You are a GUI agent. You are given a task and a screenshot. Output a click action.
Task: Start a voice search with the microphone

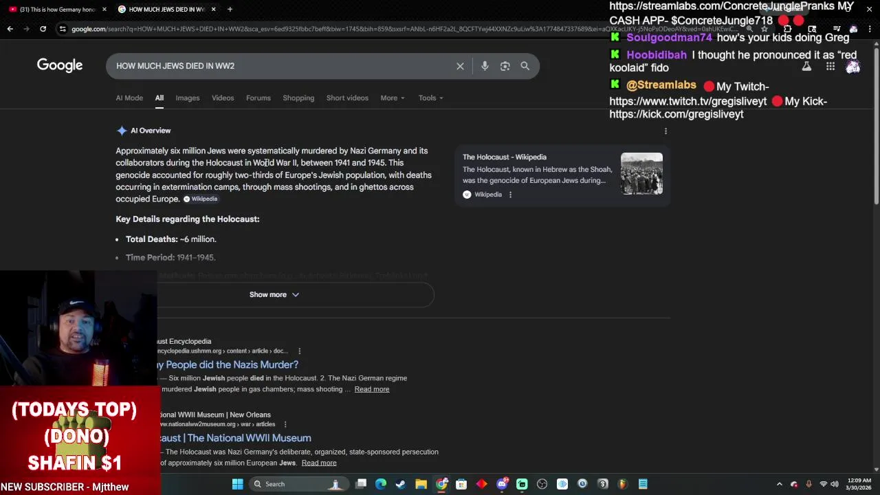(x=485, y=66)
